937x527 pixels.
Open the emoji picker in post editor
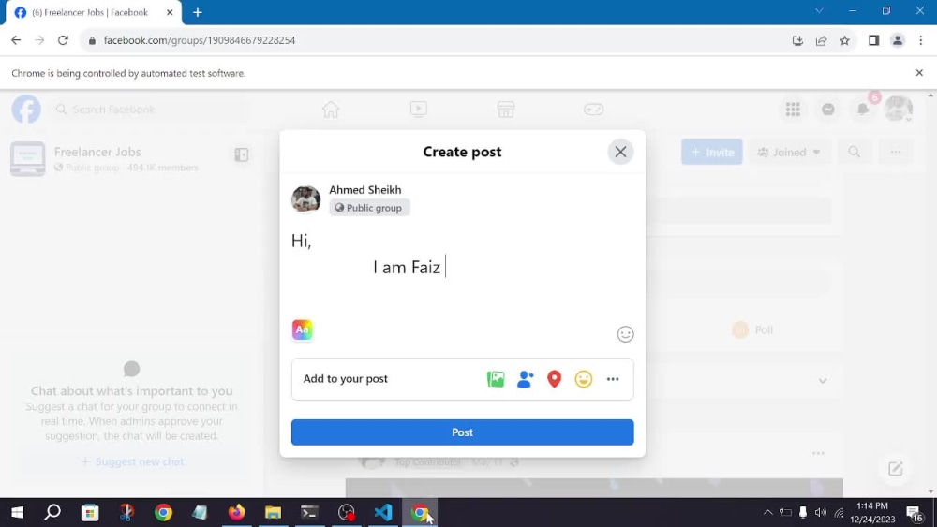(625, 334)
